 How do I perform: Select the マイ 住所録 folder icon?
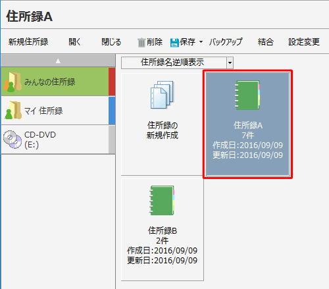click(13, 110)
